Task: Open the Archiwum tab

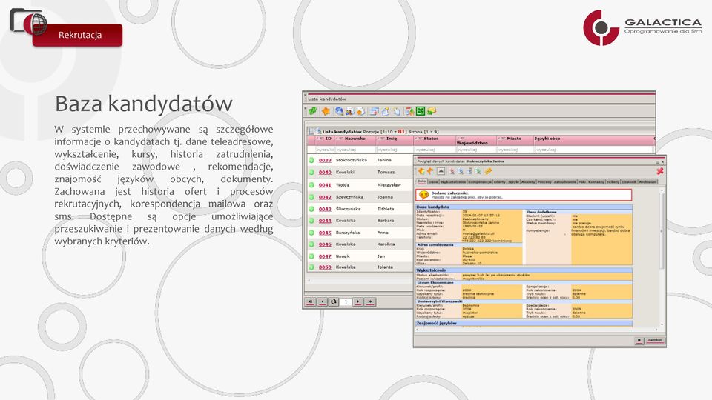Action: (x=647, y=181)
